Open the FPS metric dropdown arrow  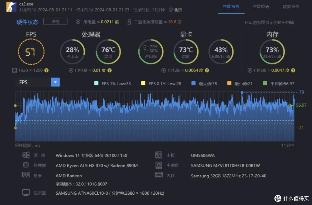tap(55, 82)
